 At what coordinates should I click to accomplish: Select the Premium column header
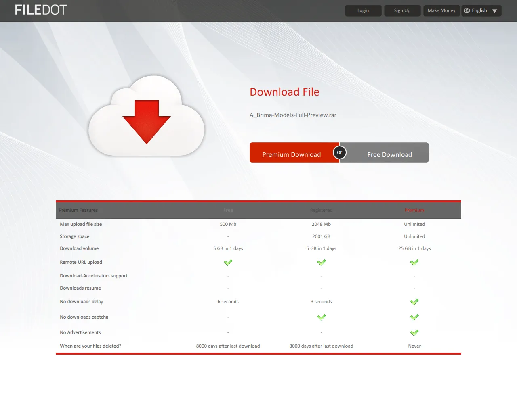point(414,210)
